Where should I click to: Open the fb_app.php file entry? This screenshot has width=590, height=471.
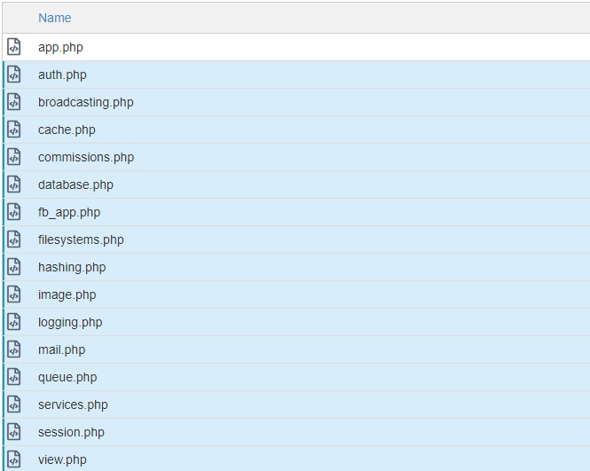(68, 212)
